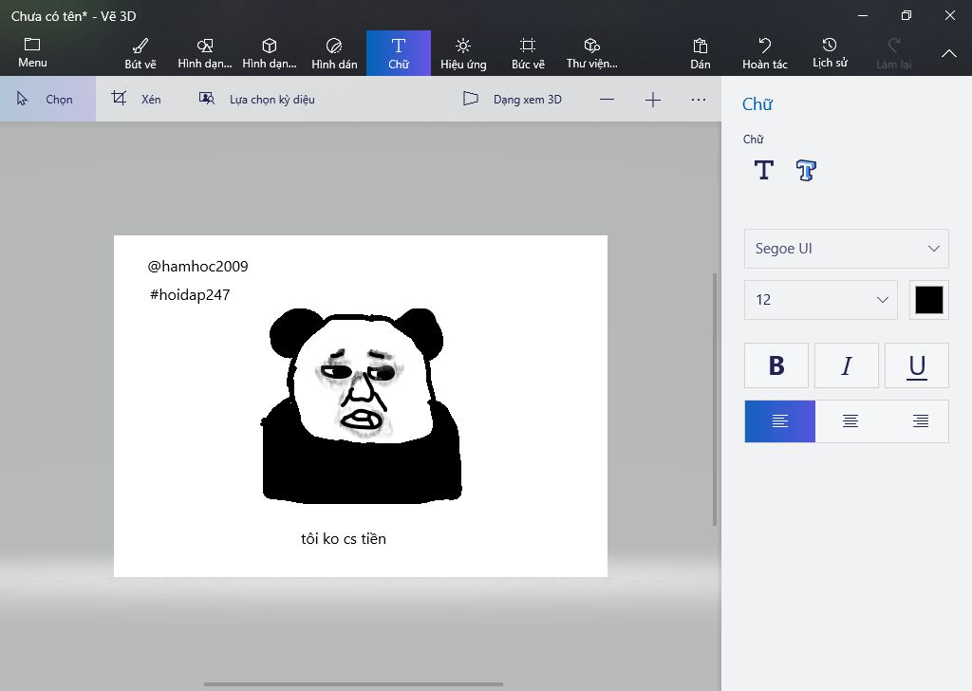Activate the Chọn select tool

(x=47, y=99)
